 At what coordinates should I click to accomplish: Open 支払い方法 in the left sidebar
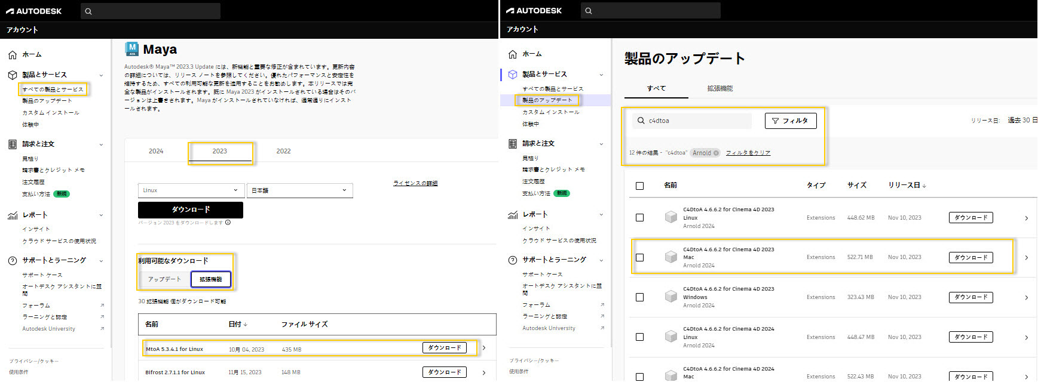[36, 194]
